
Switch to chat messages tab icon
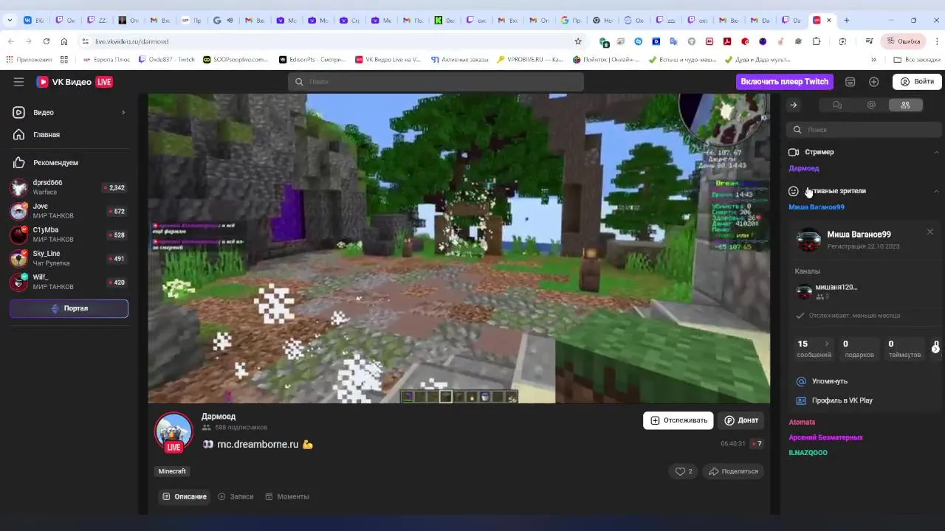837,105
